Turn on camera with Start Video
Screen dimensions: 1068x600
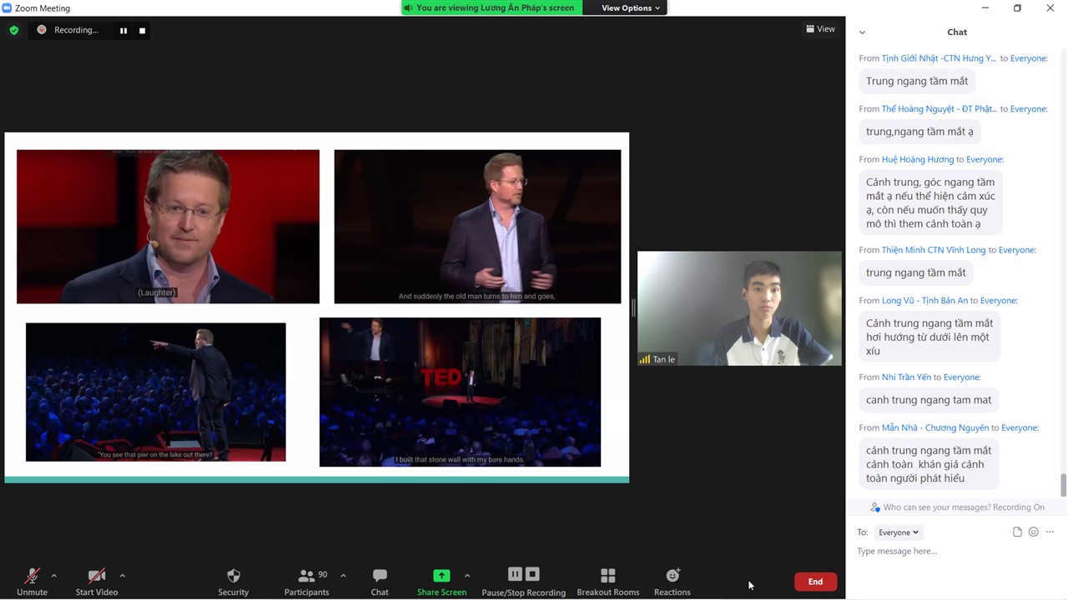click(x=97, y=582)
